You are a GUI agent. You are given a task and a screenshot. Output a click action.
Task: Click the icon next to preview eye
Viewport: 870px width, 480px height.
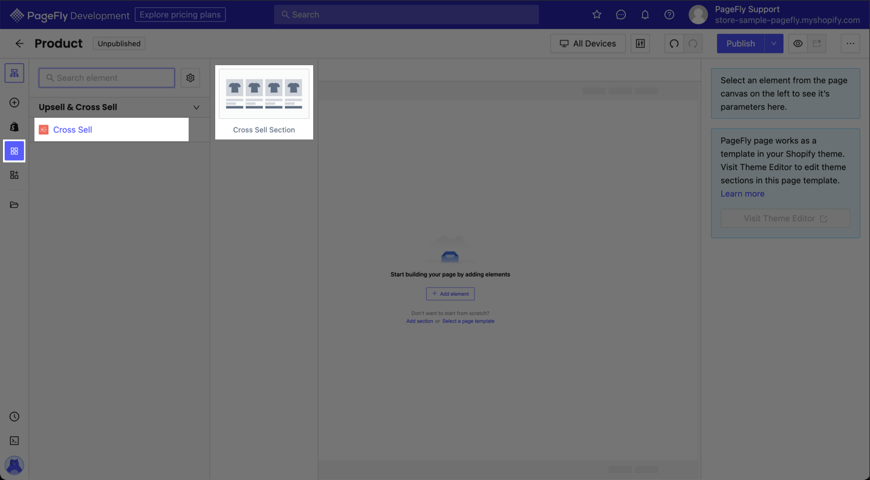(817, 43)
